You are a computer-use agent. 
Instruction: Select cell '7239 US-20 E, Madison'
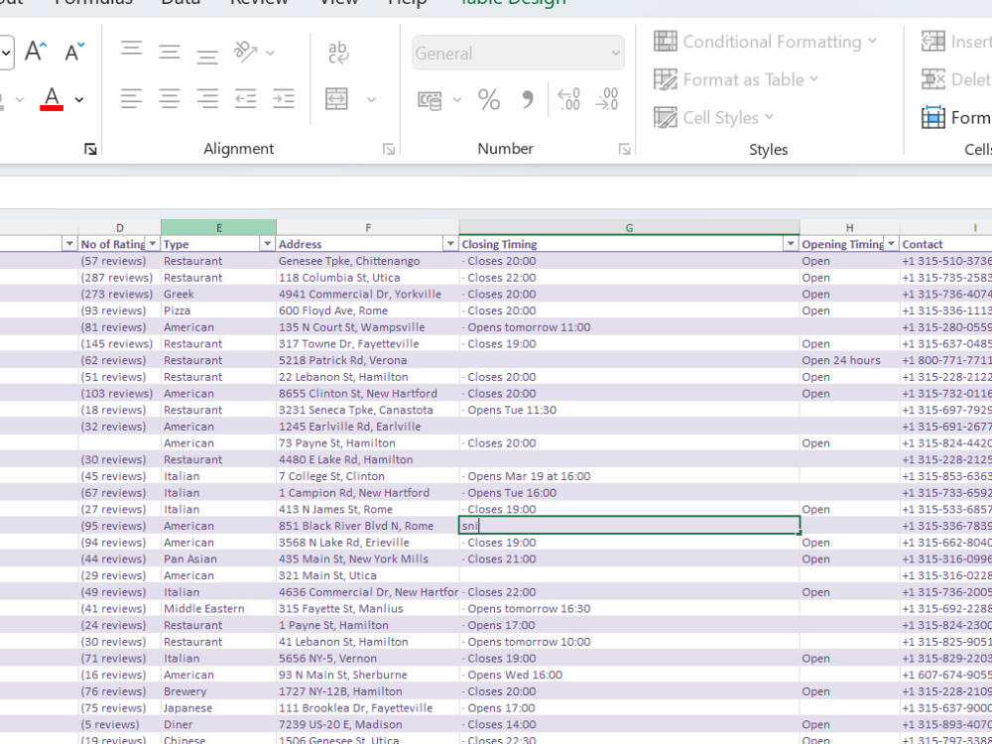368,724
